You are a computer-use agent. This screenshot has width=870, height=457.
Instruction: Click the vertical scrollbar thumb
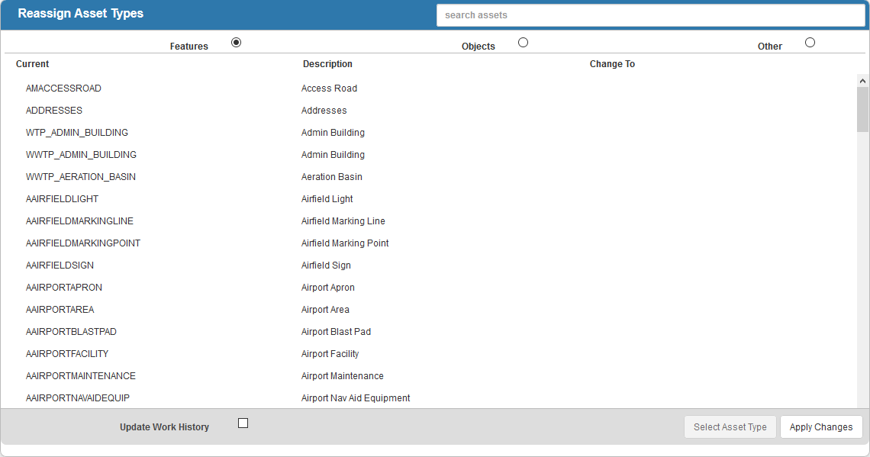tap(862, 109)
